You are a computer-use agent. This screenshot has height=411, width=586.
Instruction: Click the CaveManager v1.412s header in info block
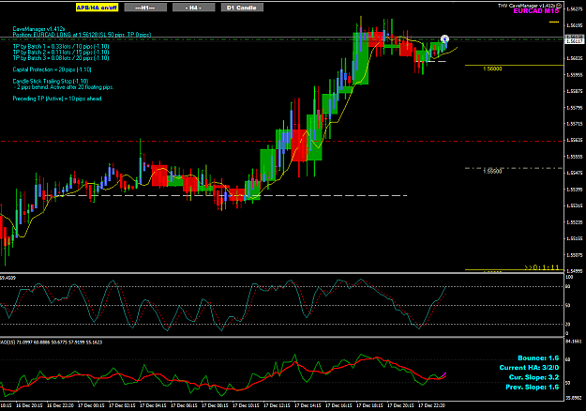coord(38,29)
